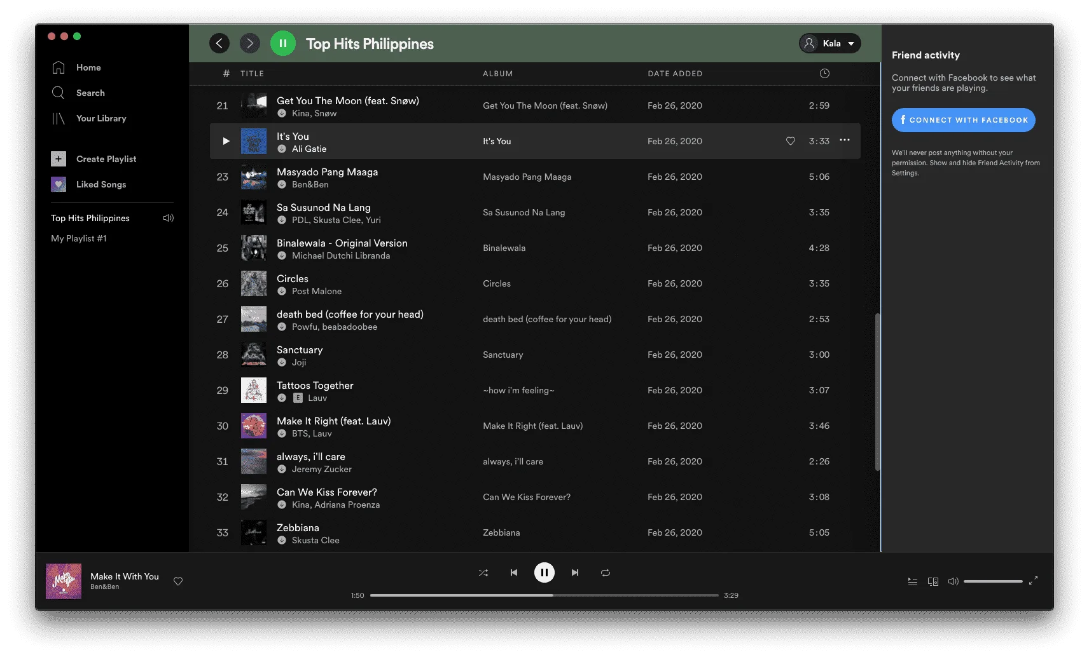Click the Liked Songs heart icon in sidebar
The image size is (1089, 657).
[x=59, y=184]
